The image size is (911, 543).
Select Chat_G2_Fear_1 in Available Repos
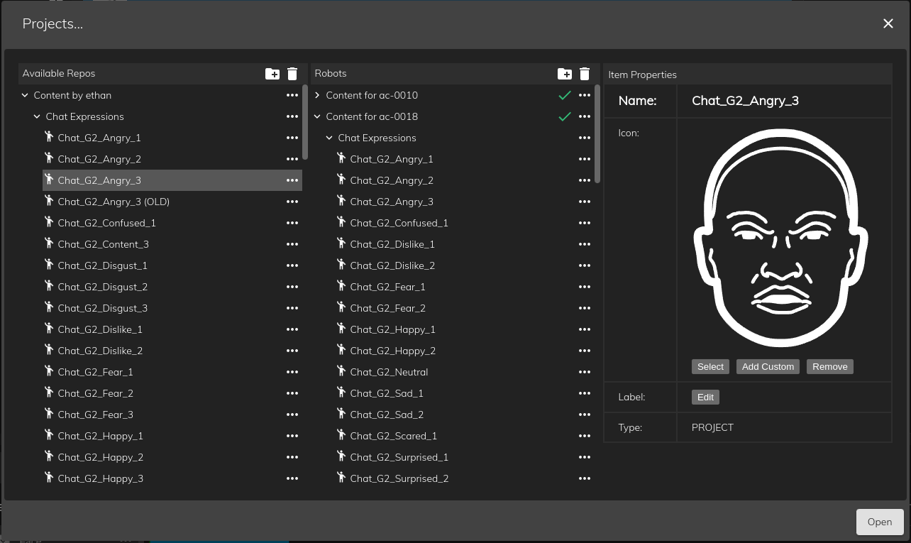pos(172,372)
